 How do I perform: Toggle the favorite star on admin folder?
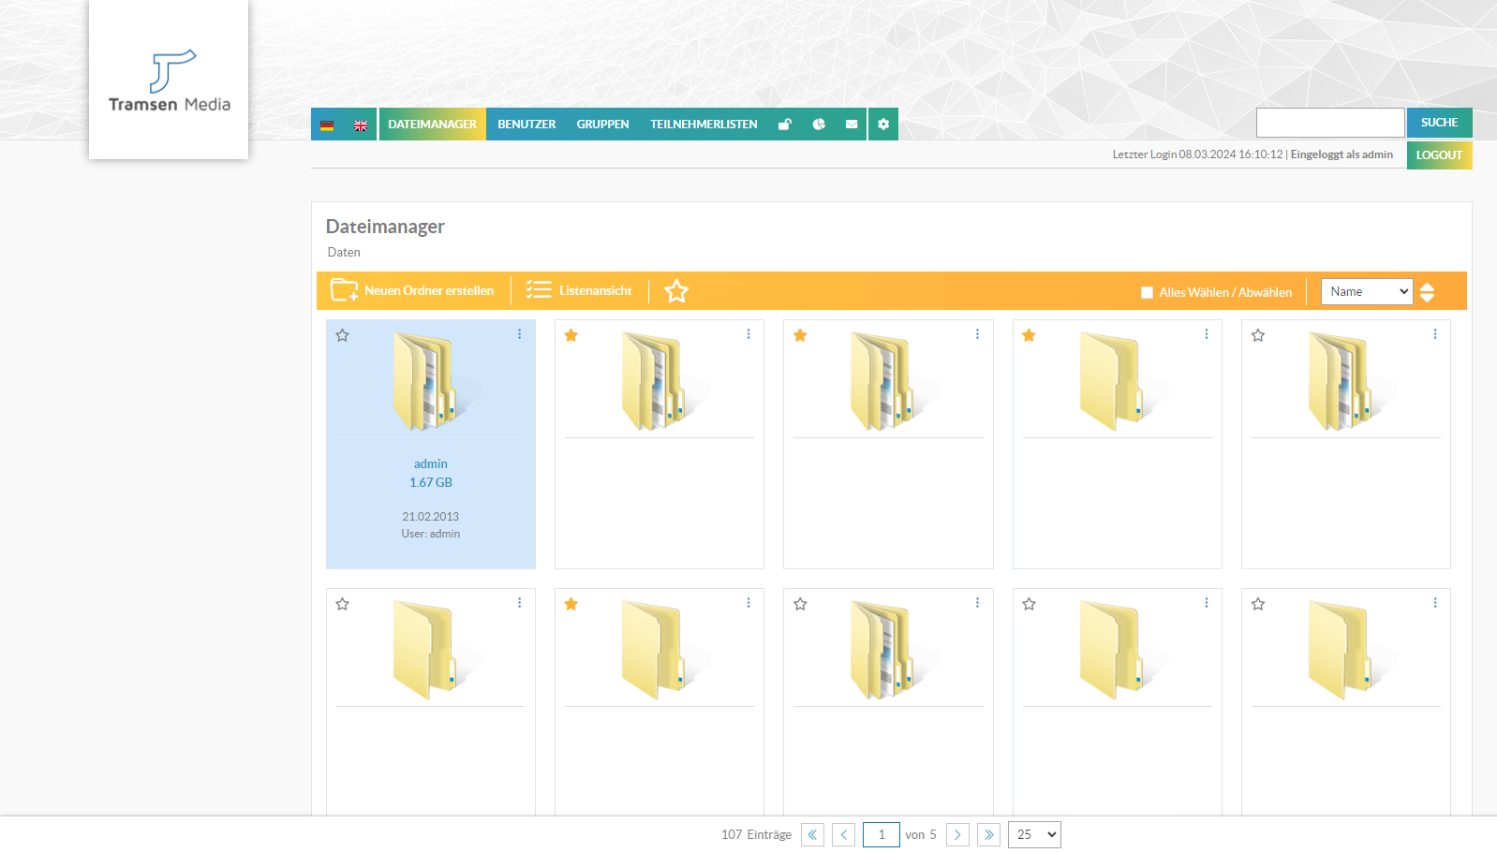pos(343,335)
